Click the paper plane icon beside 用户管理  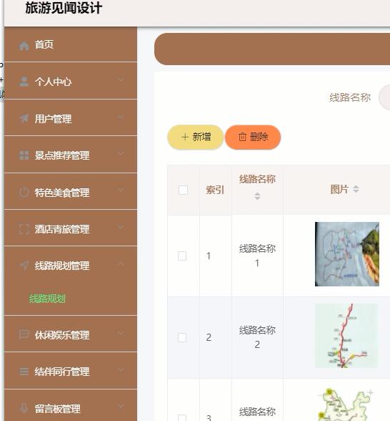coord(24,118)
